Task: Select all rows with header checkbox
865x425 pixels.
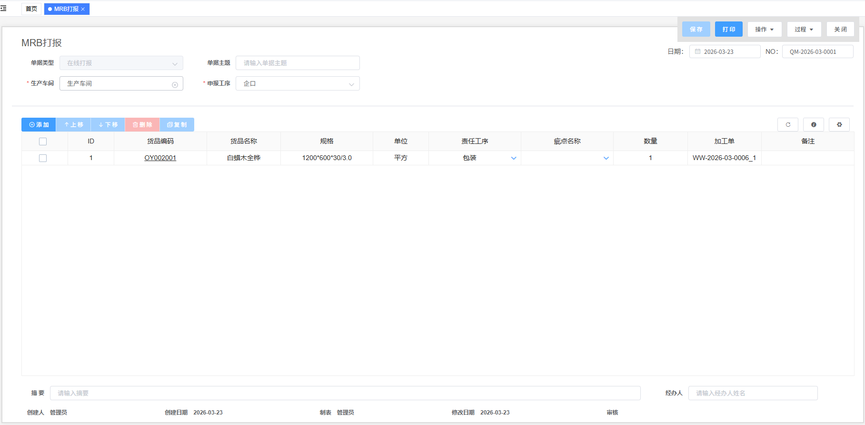Action: tap(43, 142)
